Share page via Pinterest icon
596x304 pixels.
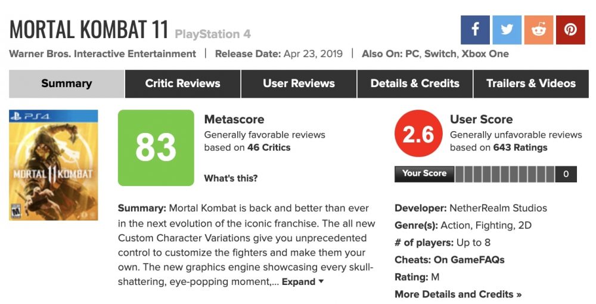tap(570, 30)
